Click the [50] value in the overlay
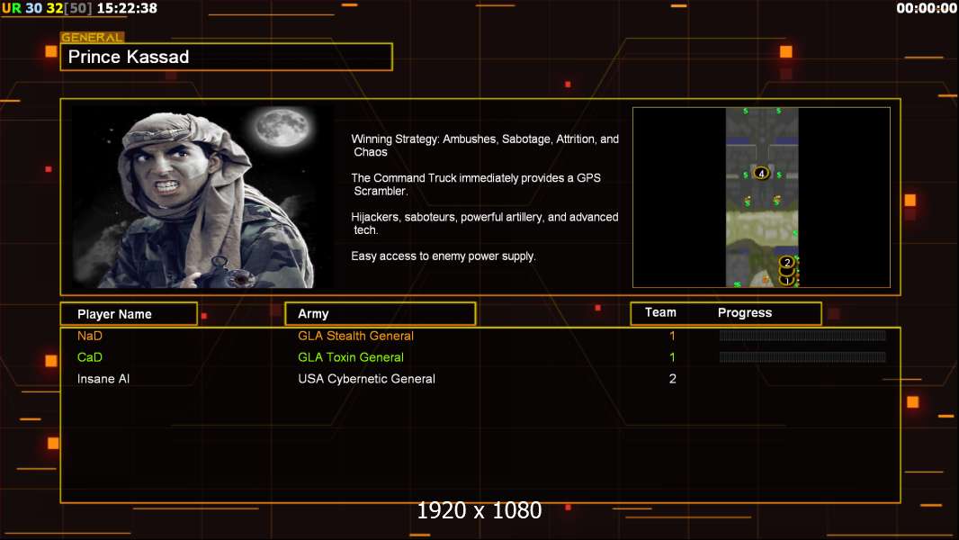959x540 pixels. (x=78, y=8)
